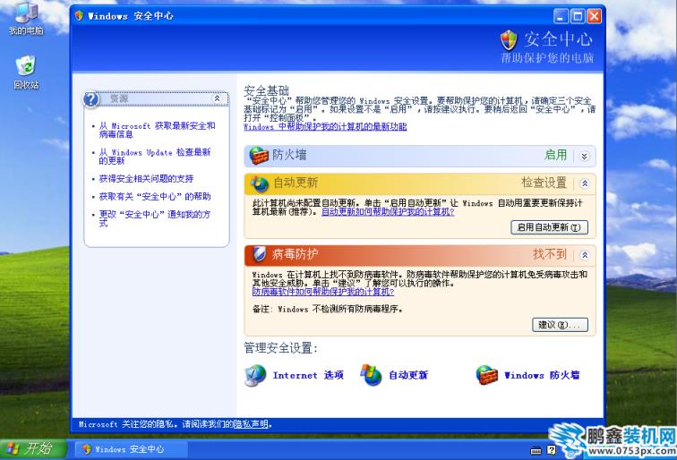Click the shield icon in the window title bar
The height and width of the screenshot is (460, 677).
tap(80, 16)
